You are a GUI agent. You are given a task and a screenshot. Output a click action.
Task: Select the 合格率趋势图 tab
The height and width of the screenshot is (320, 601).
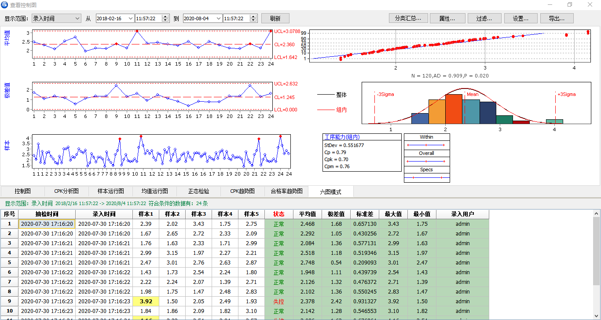tap(286, 191)
